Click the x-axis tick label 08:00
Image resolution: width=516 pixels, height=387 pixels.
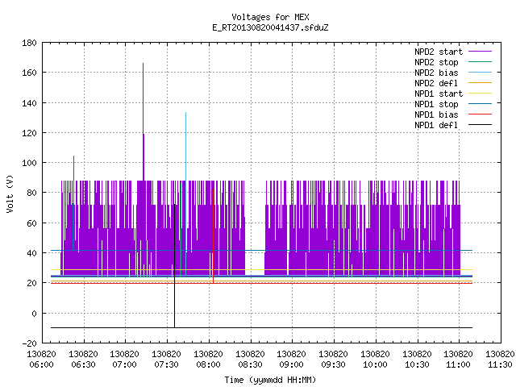208,364
